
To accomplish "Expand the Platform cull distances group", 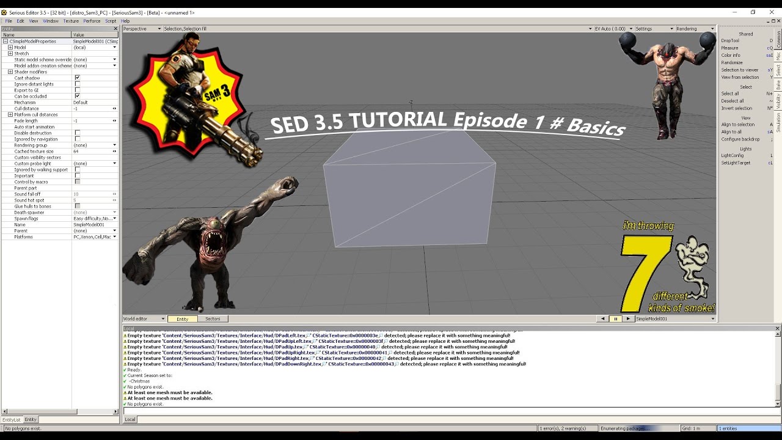I will (x=10, y=114).
